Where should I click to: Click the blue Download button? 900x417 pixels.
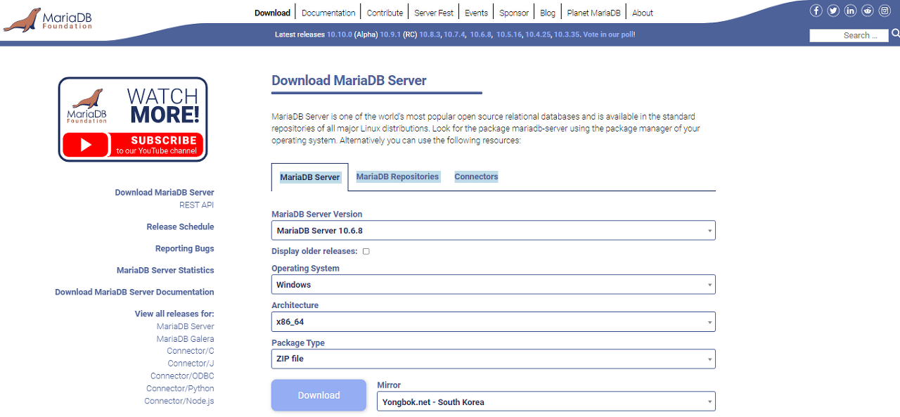pyautogui.click(x=319, y=395)
